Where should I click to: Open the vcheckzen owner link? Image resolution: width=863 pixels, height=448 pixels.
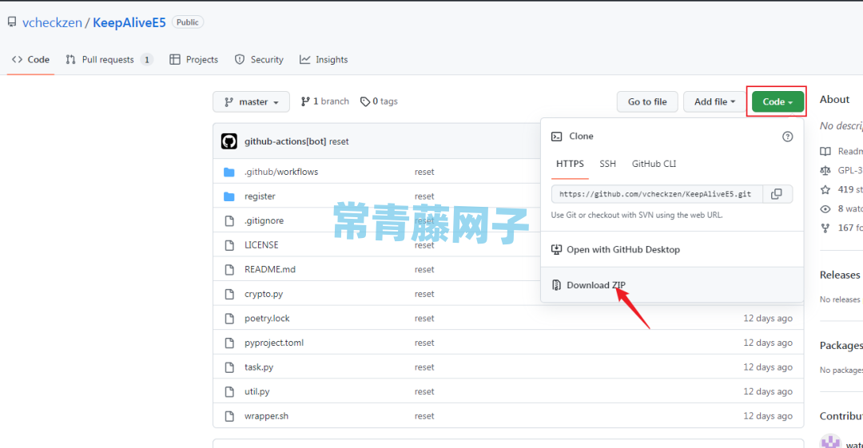coord(52,22)
